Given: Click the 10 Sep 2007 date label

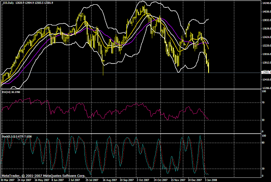Looking at the screenshot, I should 127,180.
